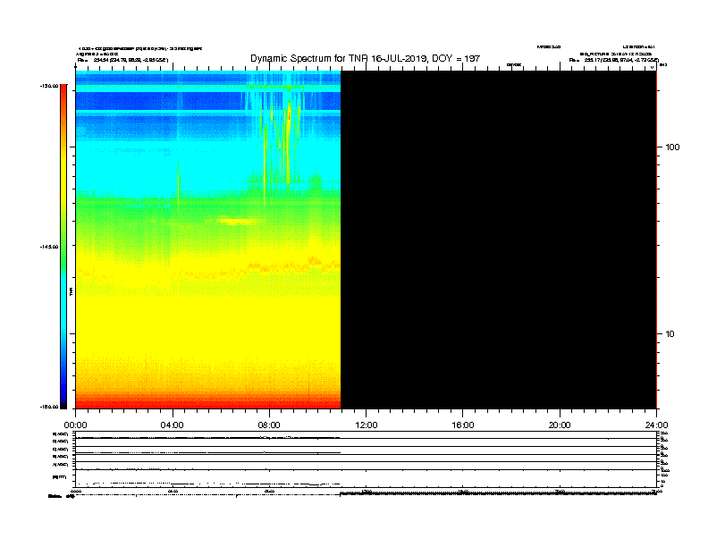Viewport: 708px width, 547px height.
Task: Select the "16:00" time axis label
Action: click(x=463, y=425)
